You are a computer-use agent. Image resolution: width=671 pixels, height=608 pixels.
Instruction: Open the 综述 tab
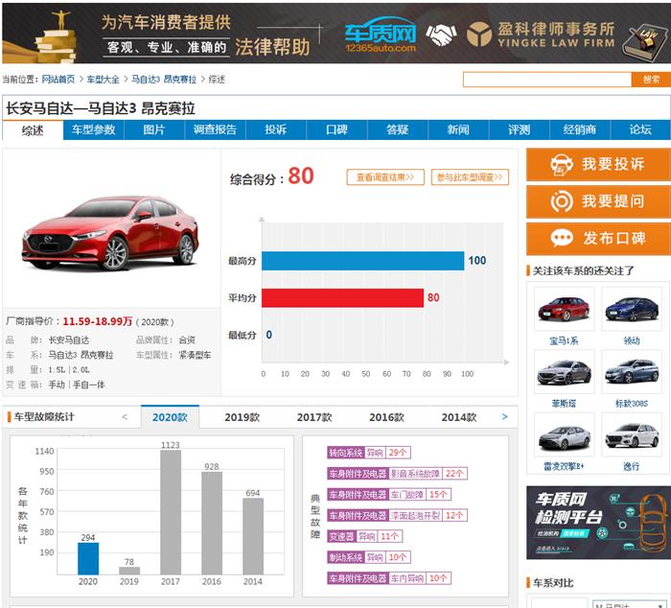(33, 130)
